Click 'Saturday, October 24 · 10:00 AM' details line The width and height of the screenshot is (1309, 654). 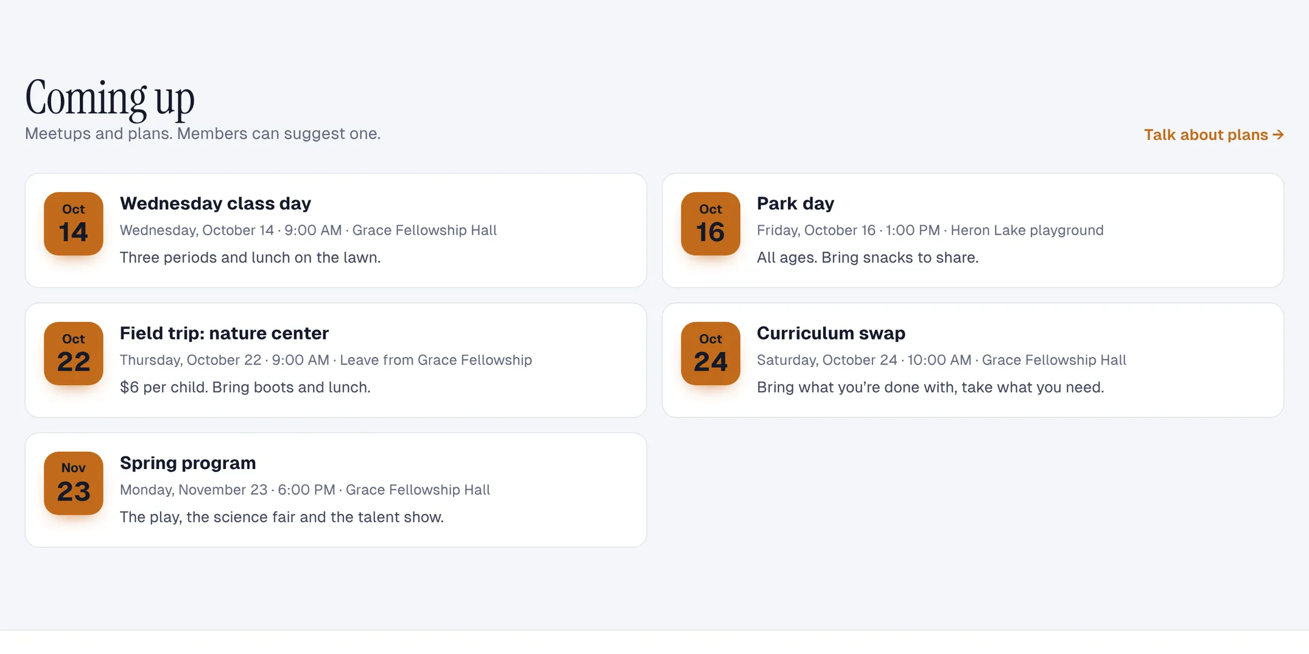941,360
